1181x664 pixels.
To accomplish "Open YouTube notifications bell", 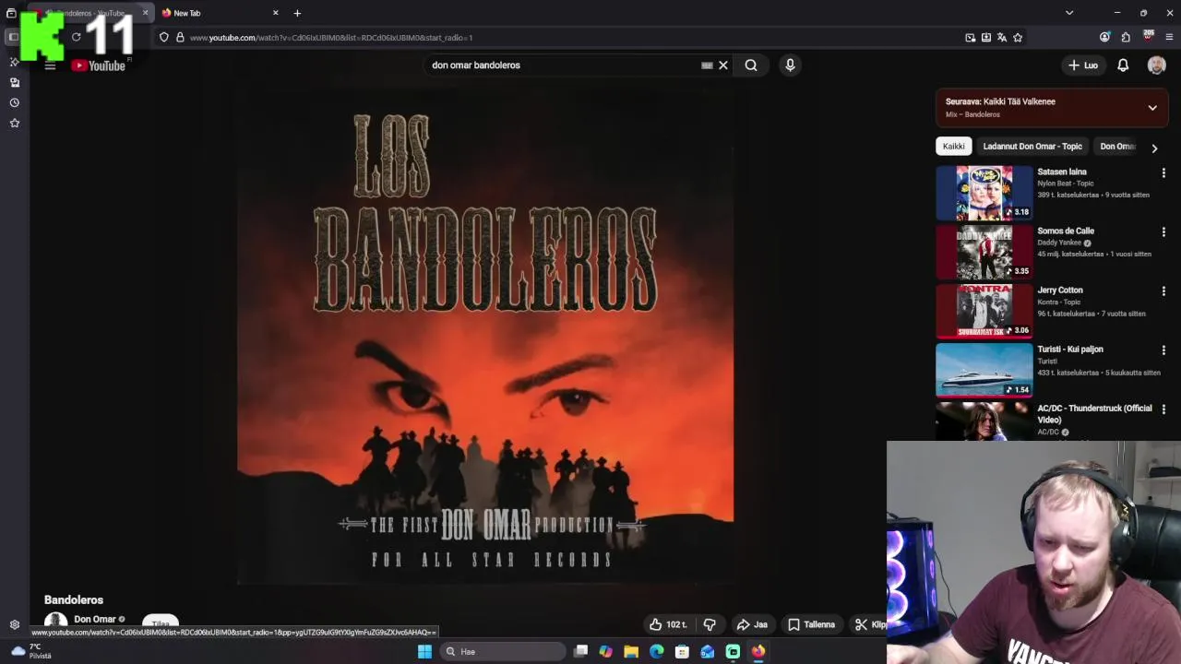I will tap(1123, 65).
